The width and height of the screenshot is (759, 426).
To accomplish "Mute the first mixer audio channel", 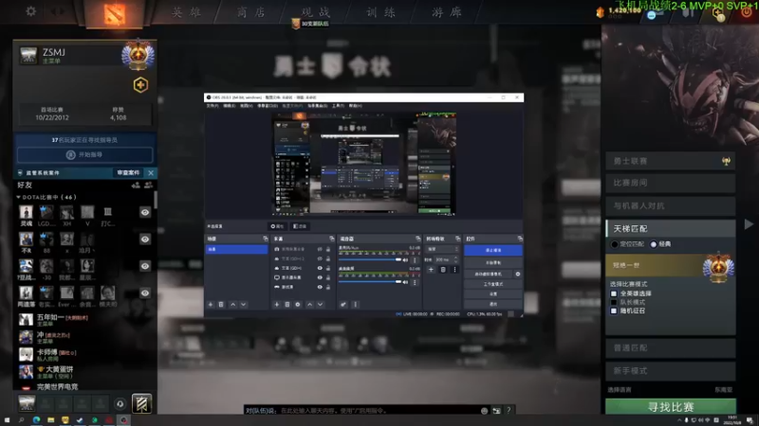I will point(406,260).
